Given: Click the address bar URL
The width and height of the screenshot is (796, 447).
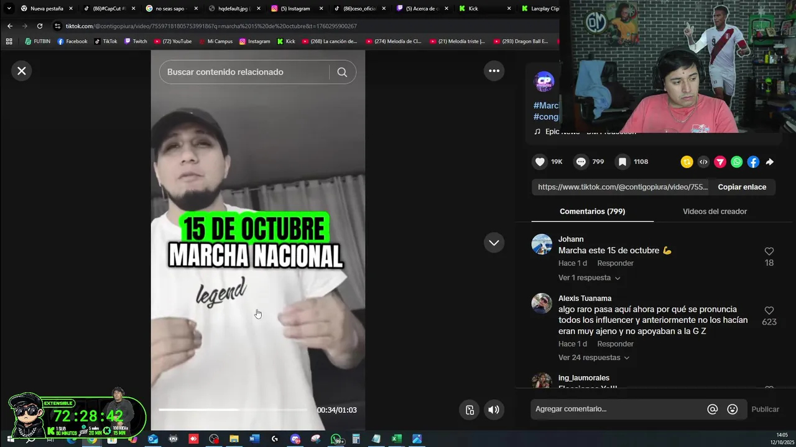Looking at the screenshot, I should [211, 26].
